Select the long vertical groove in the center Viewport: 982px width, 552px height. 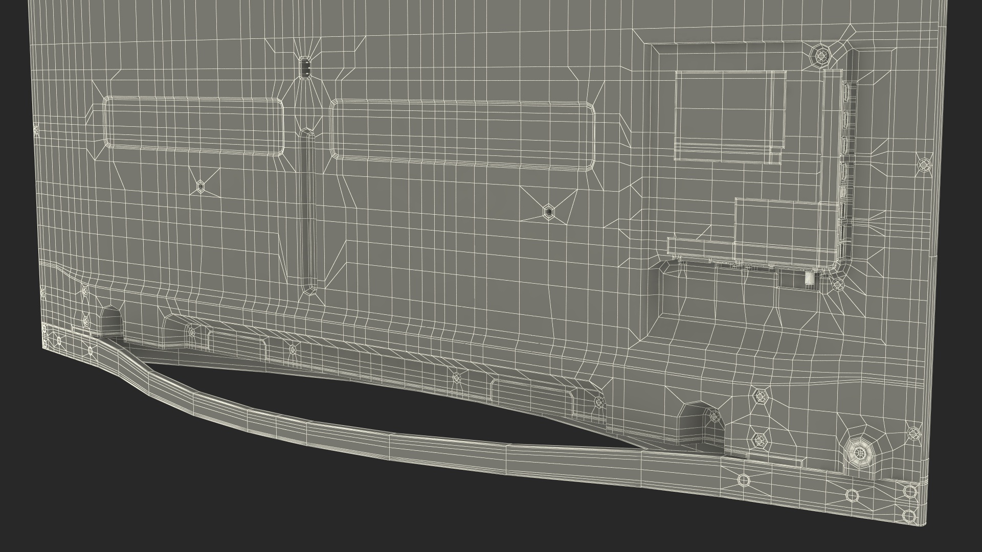308,212
